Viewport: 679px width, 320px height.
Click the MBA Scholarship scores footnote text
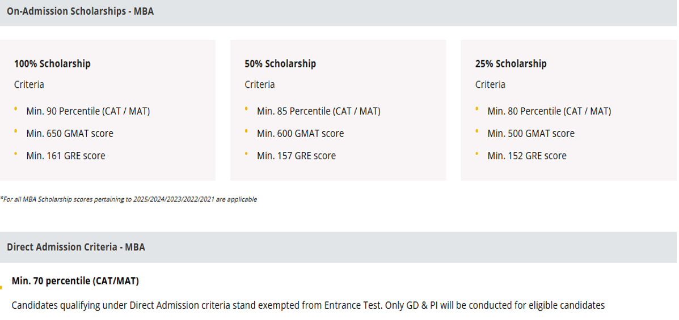click(x=129, y=199)
